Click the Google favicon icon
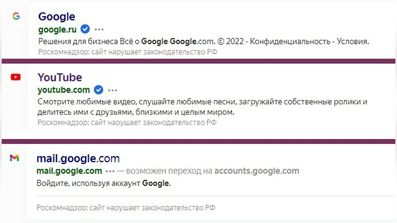The image size is (397, 223). coord(16,16)
